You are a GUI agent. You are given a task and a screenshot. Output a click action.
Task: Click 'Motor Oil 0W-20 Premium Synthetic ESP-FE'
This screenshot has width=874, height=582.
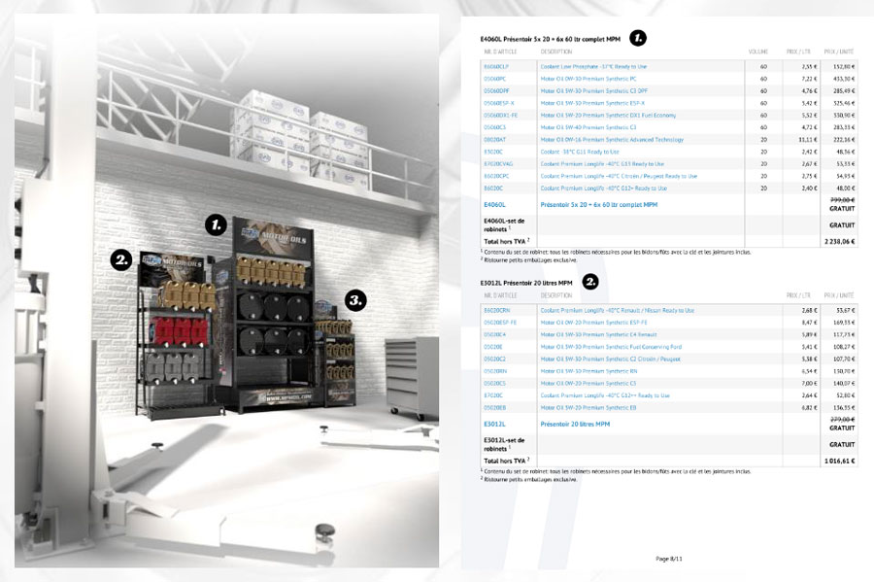click(x=593, y=323)
